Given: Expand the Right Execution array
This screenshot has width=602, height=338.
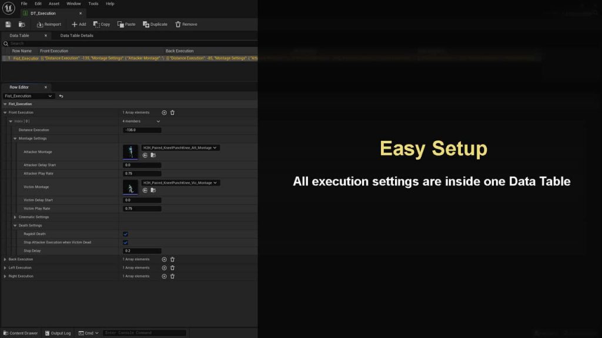Looking at the screenshot, I should point(5,276).
